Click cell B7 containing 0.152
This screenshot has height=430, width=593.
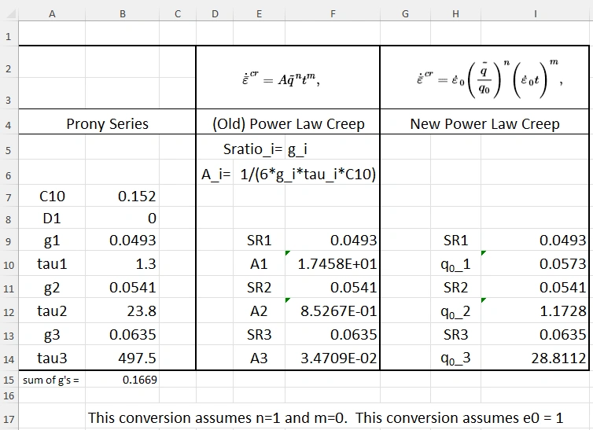pyautogui.click(x=123, y=196)
